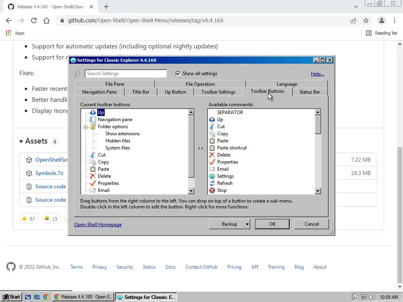Viewport: 403px width, 302px height.
Task: Open Symbols.7z asset link
Action: point(49,173)
